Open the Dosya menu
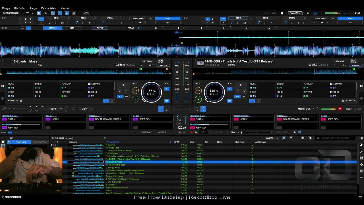 6,8
